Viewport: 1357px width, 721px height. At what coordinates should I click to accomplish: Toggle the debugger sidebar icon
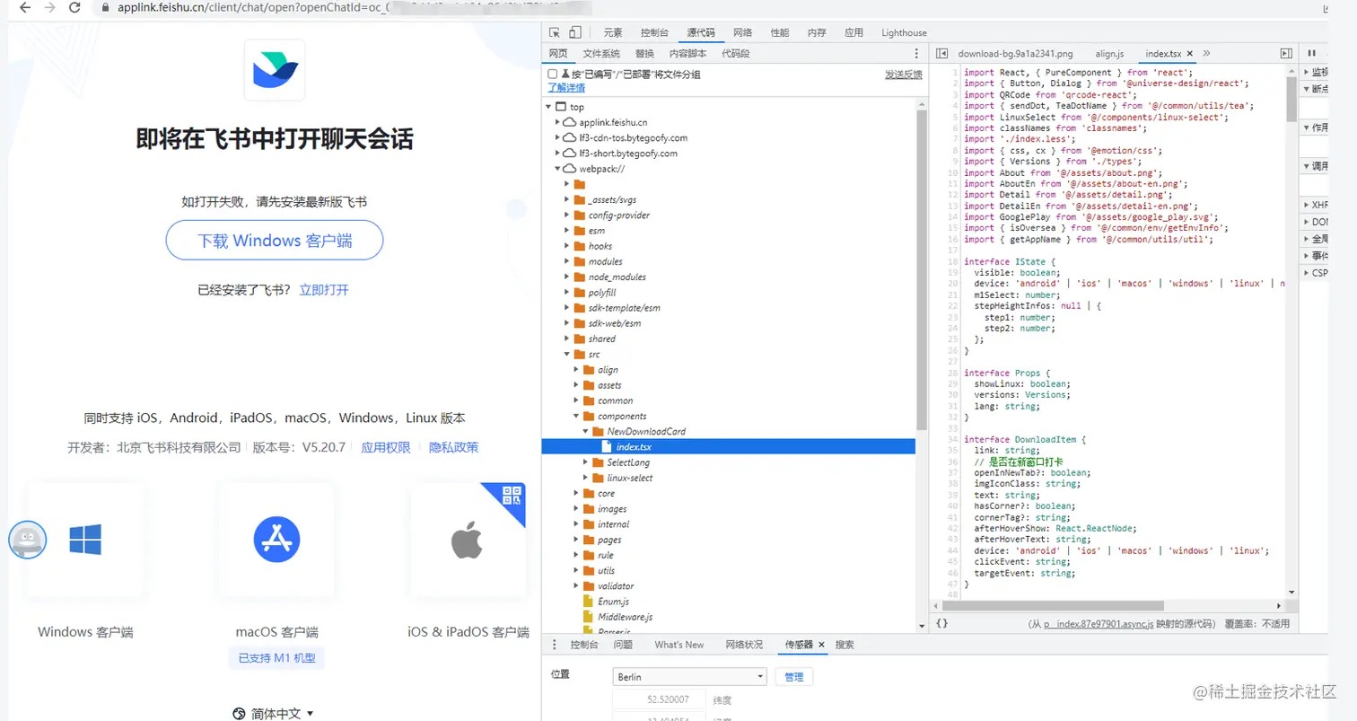[x=1286, y=54]
